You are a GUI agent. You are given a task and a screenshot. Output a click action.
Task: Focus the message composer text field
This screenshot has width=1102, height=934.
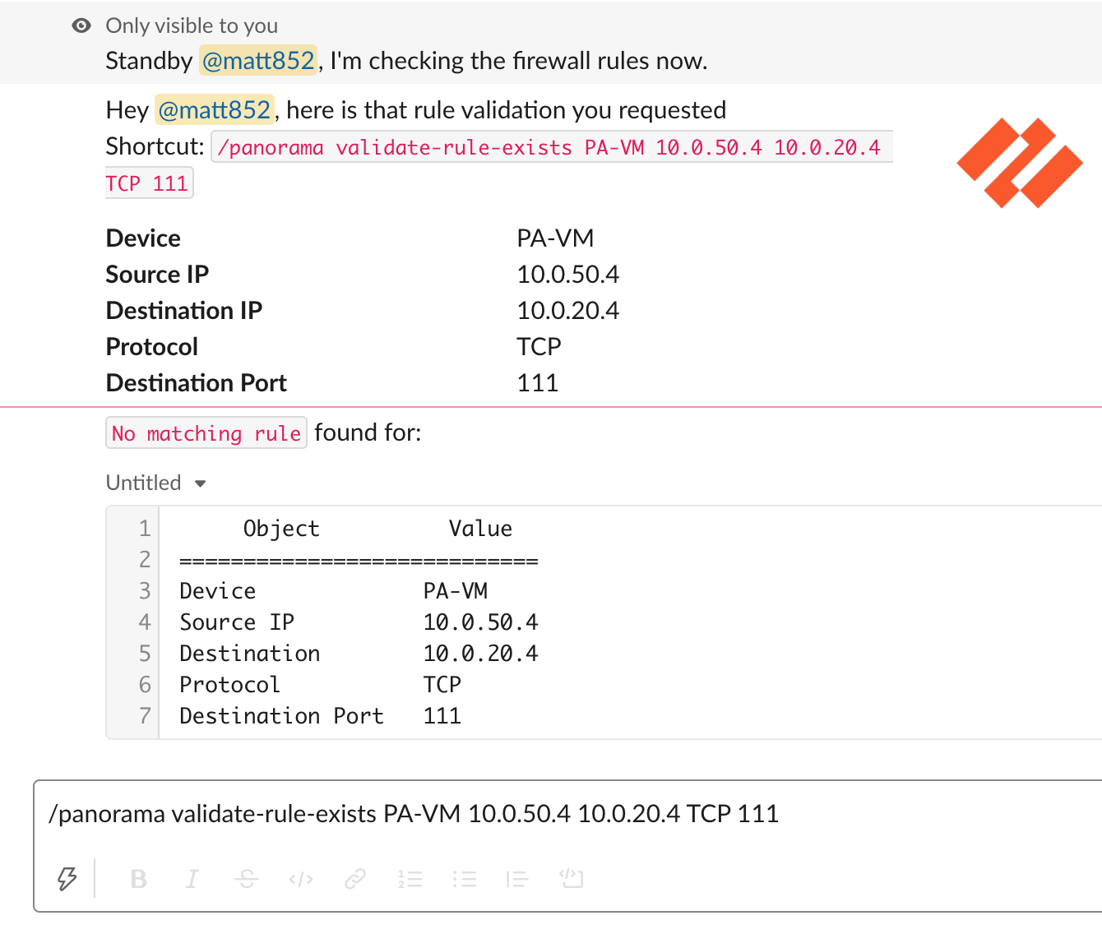pyautogui.click(x=567, y=814)
